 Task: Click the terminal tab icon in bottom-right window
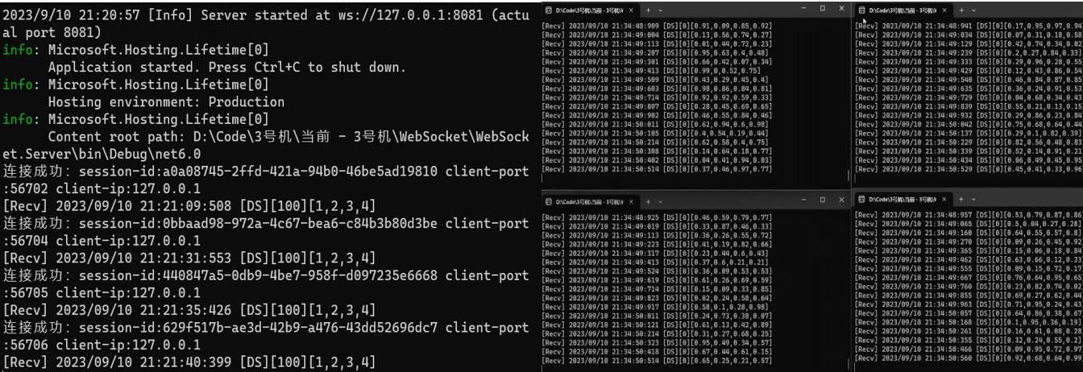point(862,198)
